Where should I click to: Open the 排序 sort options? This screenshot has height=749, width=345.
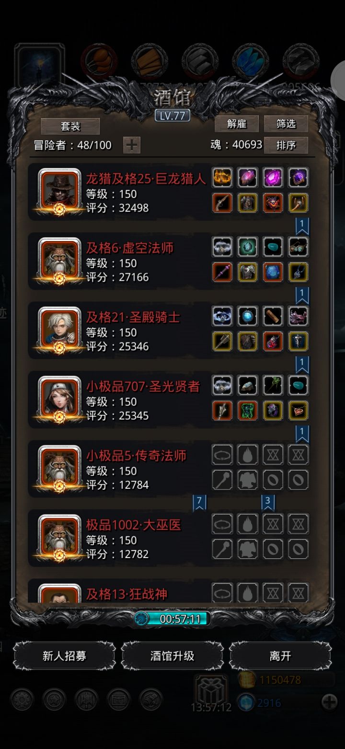(x=286, y=145)
